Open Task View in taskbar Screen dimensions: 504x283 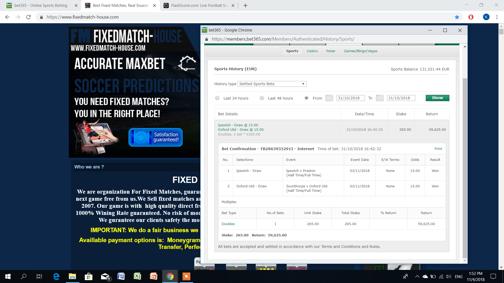click(39, 276)
